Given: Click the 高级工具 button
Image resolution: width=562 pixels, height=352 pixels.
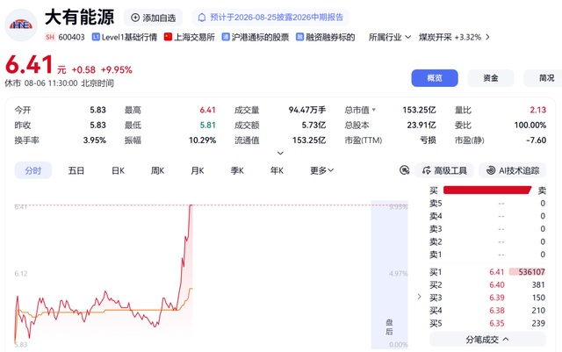Looking at the screenshot, I should pyautogui.click(x=444, y=170).
